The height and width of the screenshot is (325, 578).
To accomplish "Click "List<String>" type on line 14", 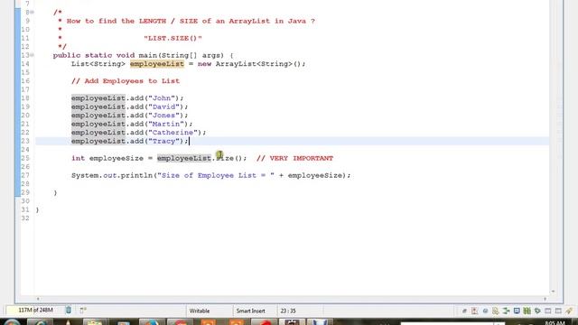I will (98, 64).
